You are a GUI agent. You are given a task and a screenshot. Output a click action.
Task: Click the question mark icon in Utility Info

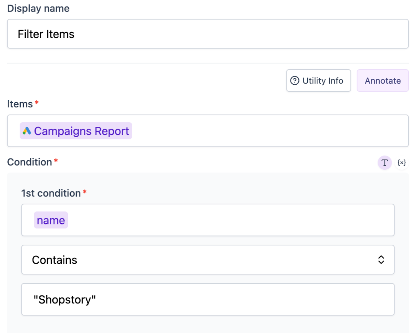294,81
